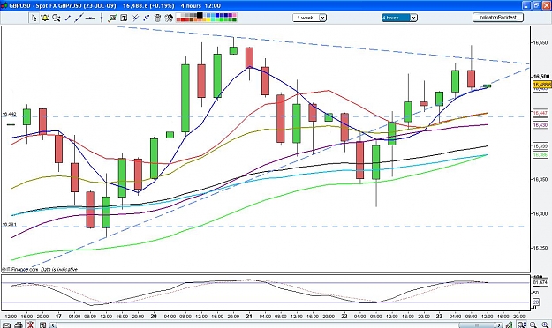Click scroll right arrow of time scrollbar
Image resolution: width=552 pixels, height=328 pixels.
[x=499, y=324]
